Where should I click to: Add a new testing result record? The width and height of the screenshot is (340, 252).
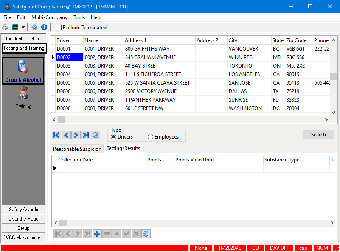coord(97,234)
